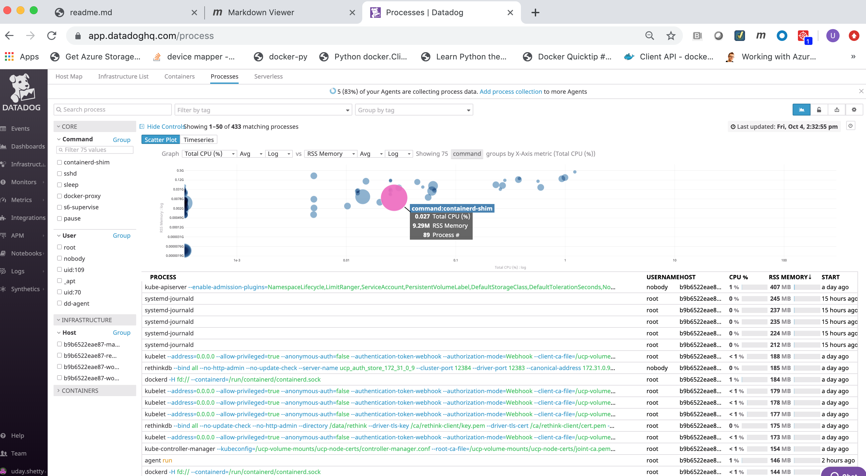866x476 pixels.
Task: Dismiss the agents collecting data banner
Action: coord(861,91)
